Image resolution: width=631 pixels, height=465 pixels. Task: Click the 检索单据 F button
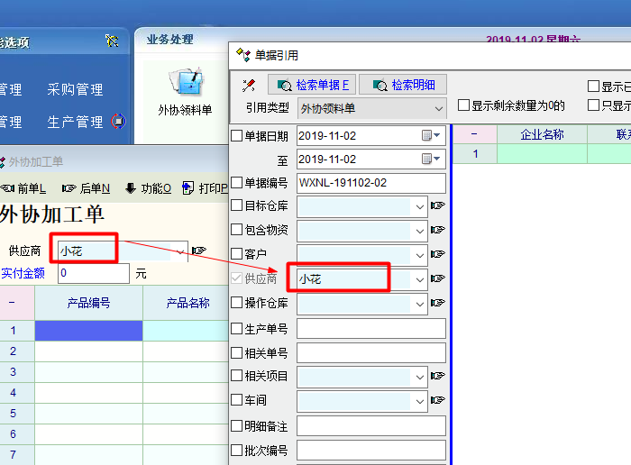click(312, 85)
